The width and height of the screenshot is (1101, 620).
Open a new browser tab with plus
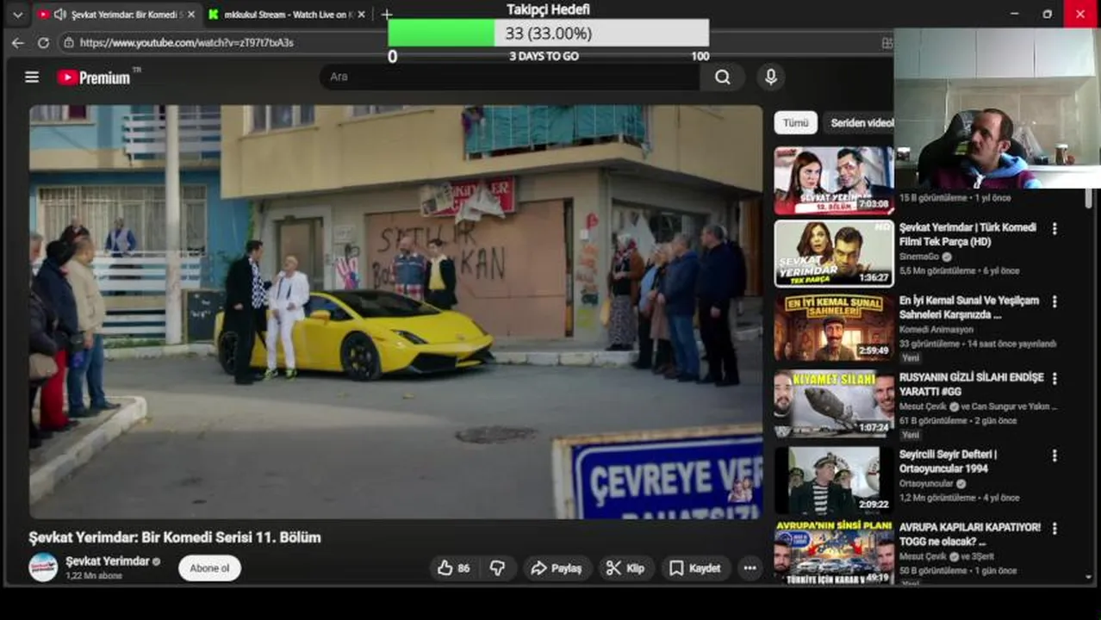(x=387, y=15)
